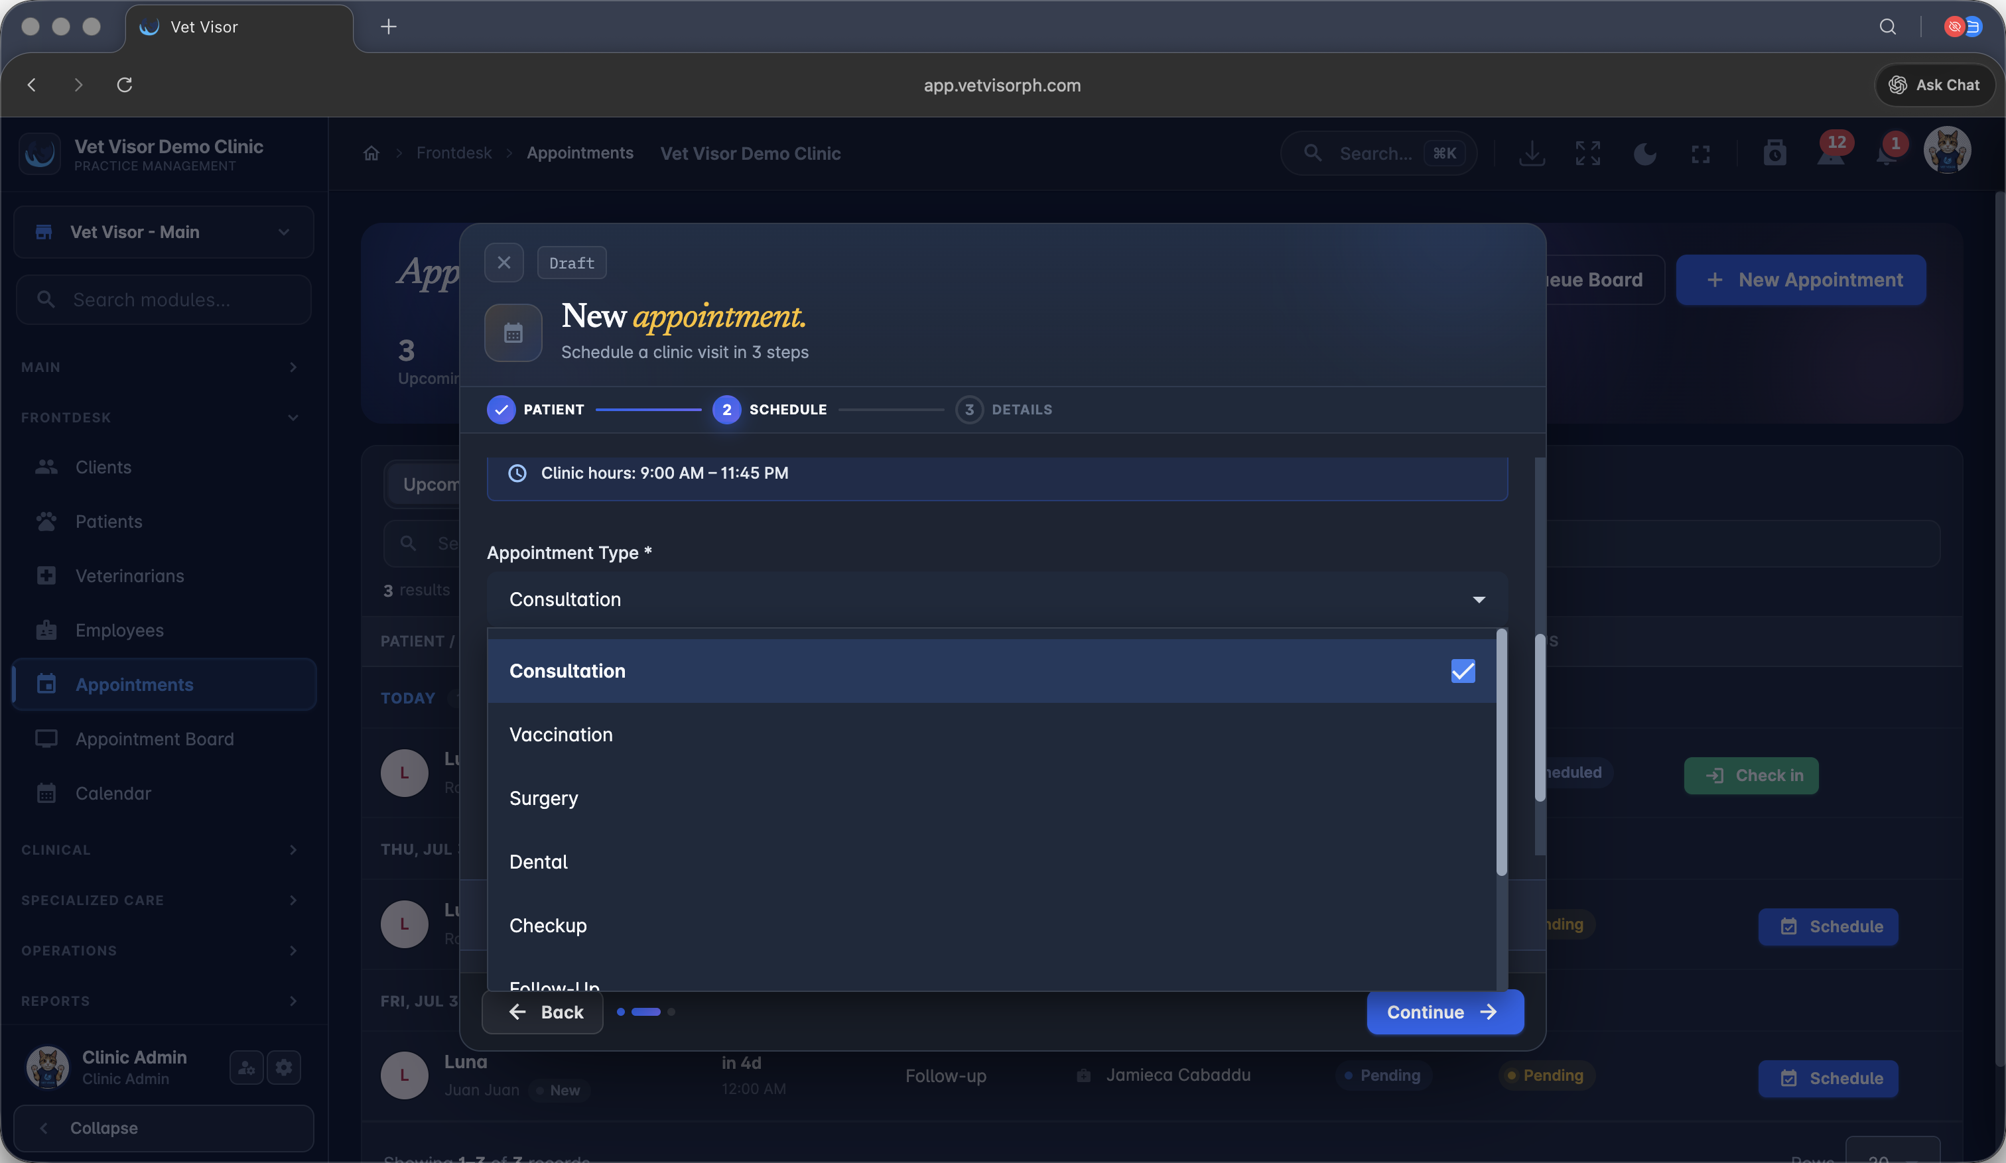This screenshot has height=1163, width=2006.
Task: Click the Back button
Action: (x=543, y=1012)
